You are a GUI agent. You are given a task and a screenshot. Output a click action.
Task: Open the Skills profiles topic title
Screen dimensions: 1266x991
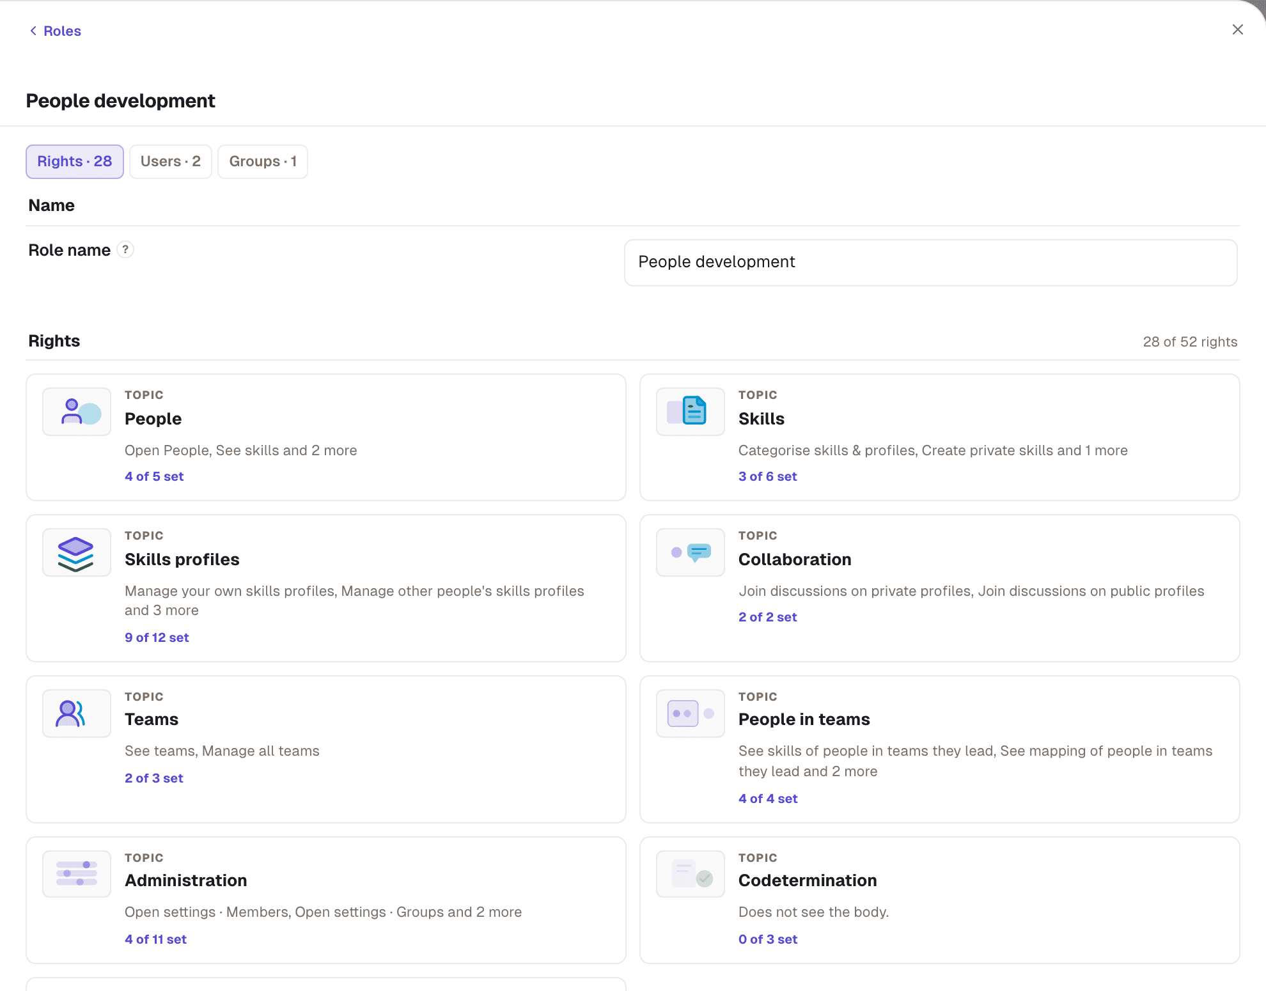coord(182,559)
